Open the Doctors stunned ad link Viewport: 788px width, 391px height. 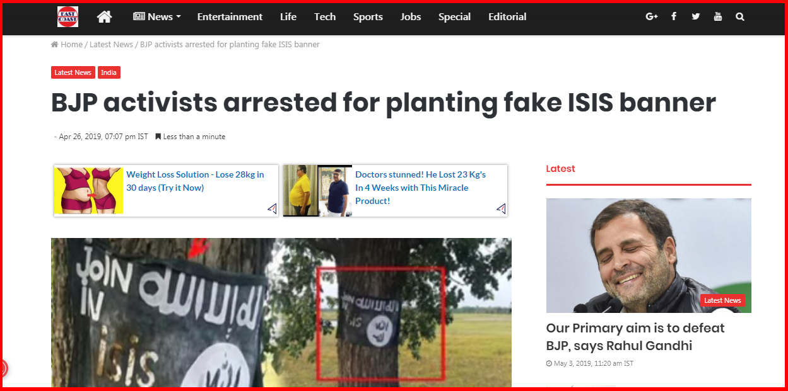(x=420, y=188)
